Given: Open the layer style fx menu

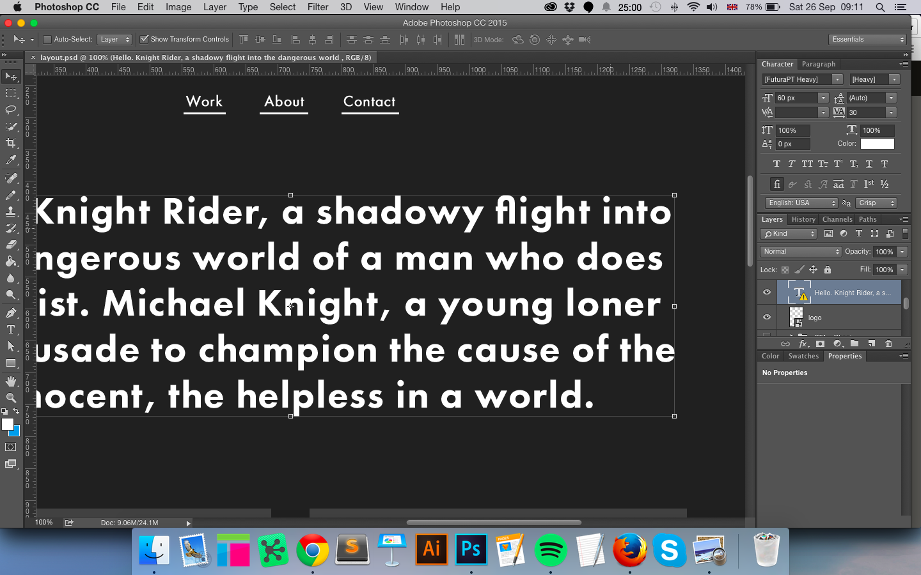Looking at the screenshot, I should point(803,344).
